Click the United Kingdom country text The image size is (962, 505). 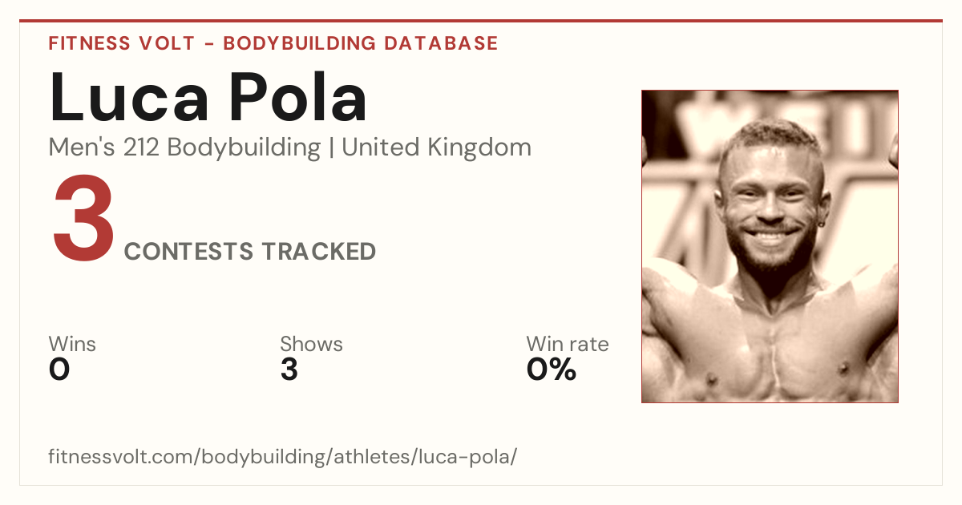coord(436,147)
